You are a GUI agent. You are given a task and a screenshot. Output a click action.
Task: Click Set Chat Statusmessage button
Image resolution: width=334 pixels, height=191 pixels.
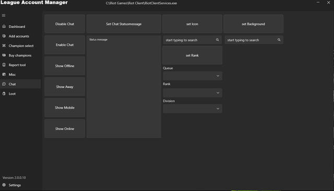pos(124,24)
